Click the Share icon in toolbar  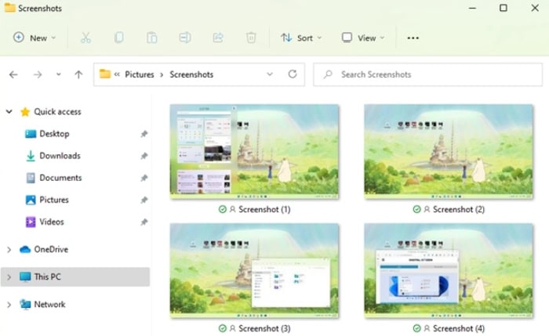click(218, 38)
